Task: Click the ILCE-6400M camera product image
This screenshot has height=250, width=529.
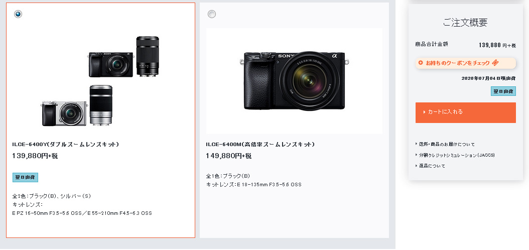Action: point(294,81)
